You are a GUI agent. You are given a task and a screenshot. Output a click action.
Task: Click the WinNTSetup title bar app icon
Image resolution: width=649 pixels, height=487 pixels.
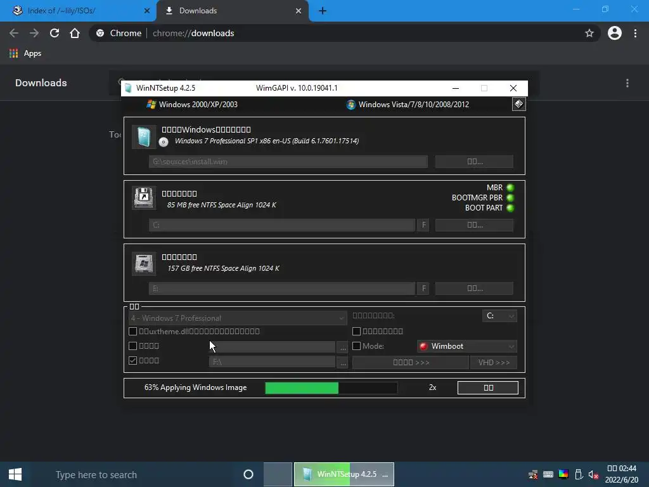(128, 88)
